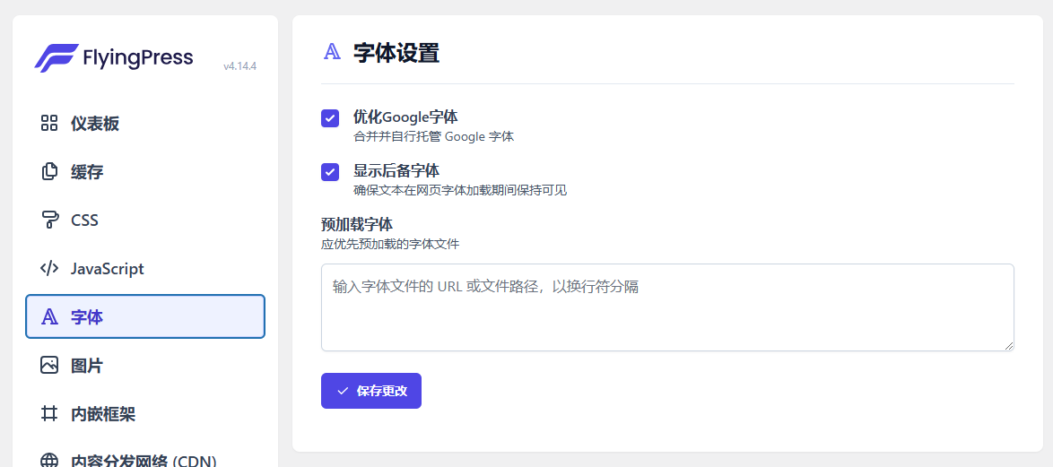Click the 内嵌框架 frame icon

49,414
